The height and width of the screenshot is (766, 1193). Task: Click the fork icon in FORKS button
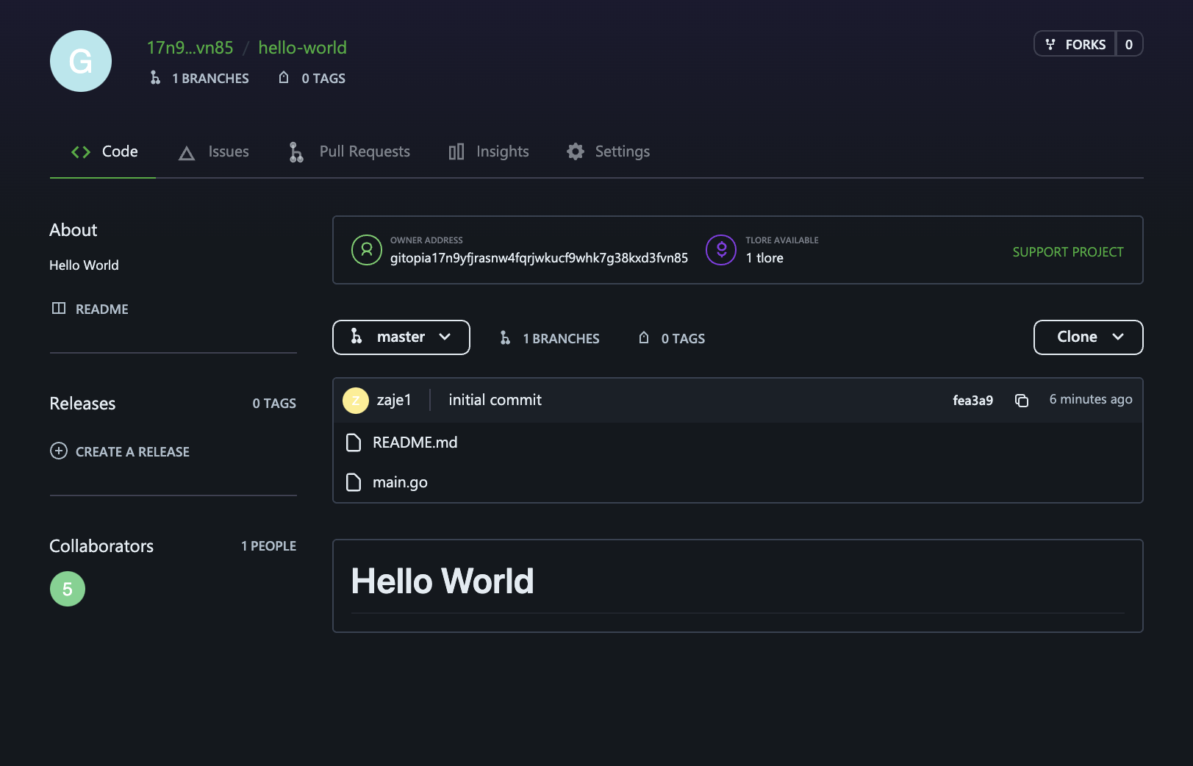pyautogui.click(x=1050, y=44)
